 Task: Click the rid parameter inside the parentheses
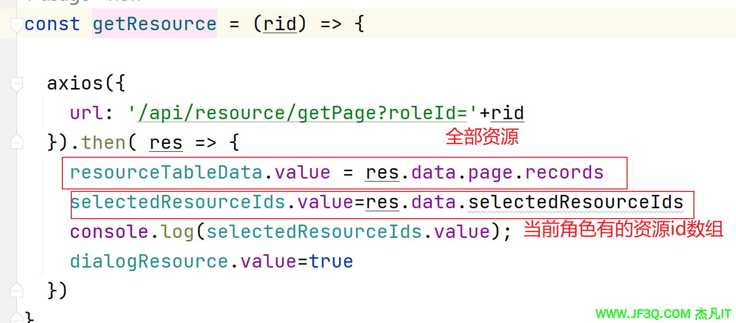(280, 24)
